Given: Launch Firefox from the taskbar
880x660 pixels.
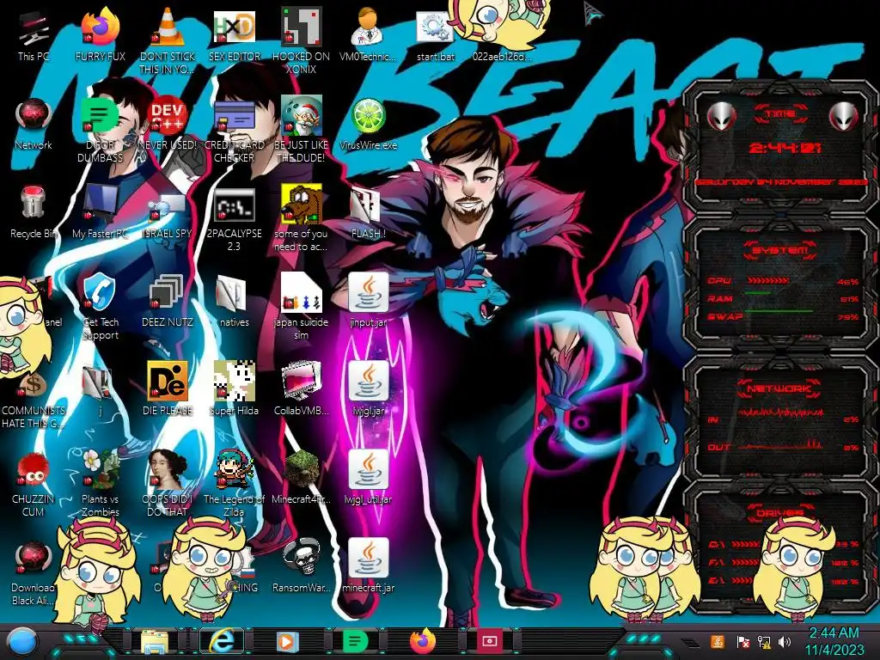Looking at the screenshot, I should click(x=423, y=641).
